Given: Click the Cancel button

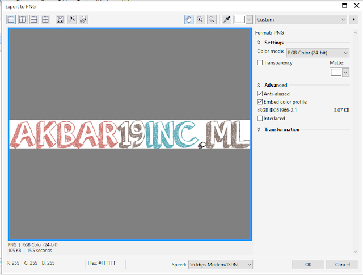Looking at the screenshot, I should pyautogui.click(x=342, y=265).
